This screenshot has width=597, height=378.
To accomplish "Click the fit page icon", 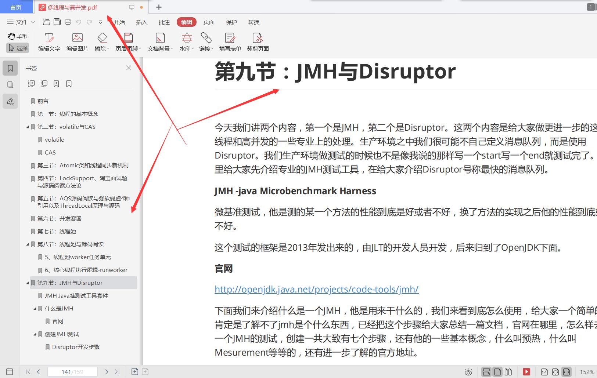I will 555,372.
